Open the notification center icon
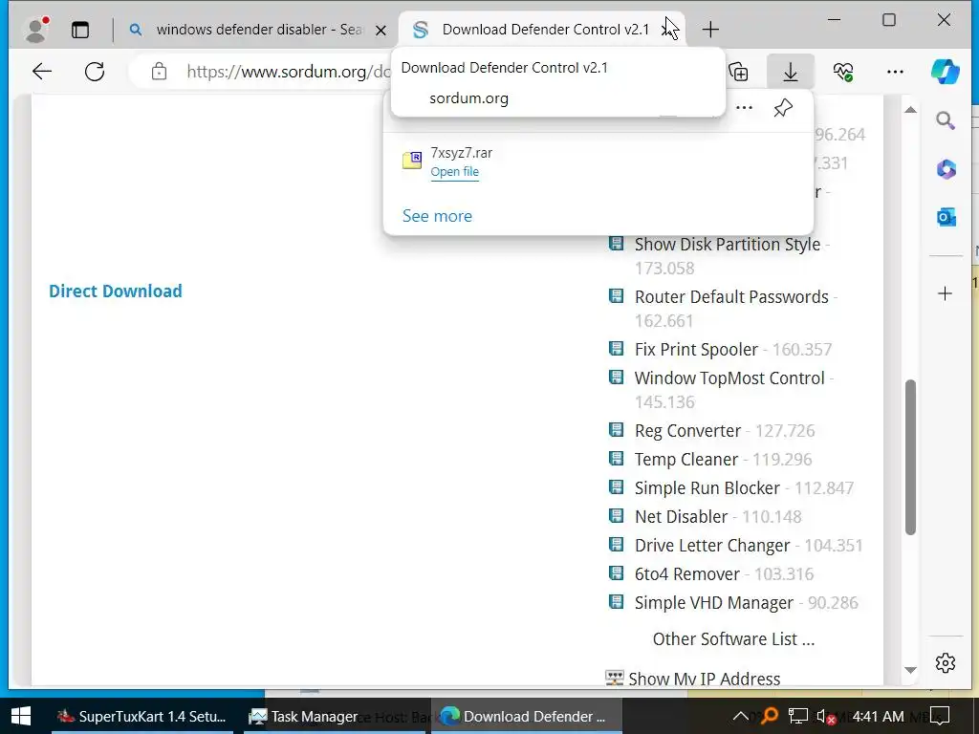 940,716
